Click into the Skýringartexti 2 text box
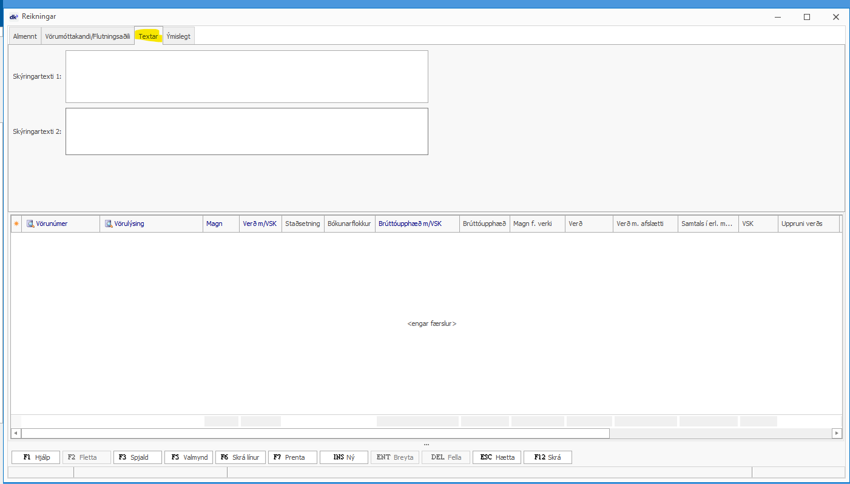The height and width of the screenshot is (484, 850). pos(246,131)
